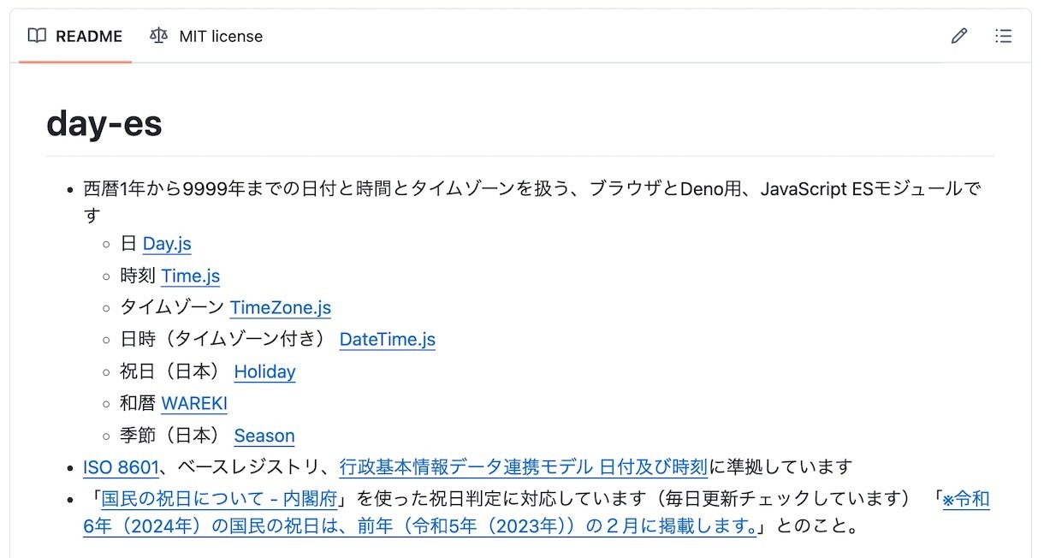
Task: Follow the TimeZone.js link
Action: (280, 307)
